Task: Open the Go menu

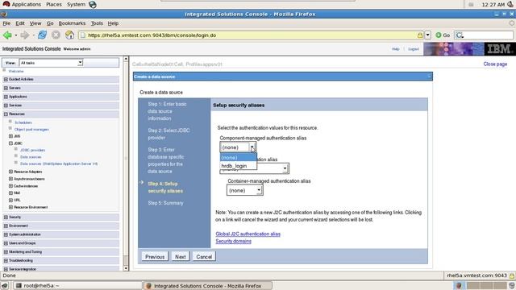Action: (x=50, y=23)
